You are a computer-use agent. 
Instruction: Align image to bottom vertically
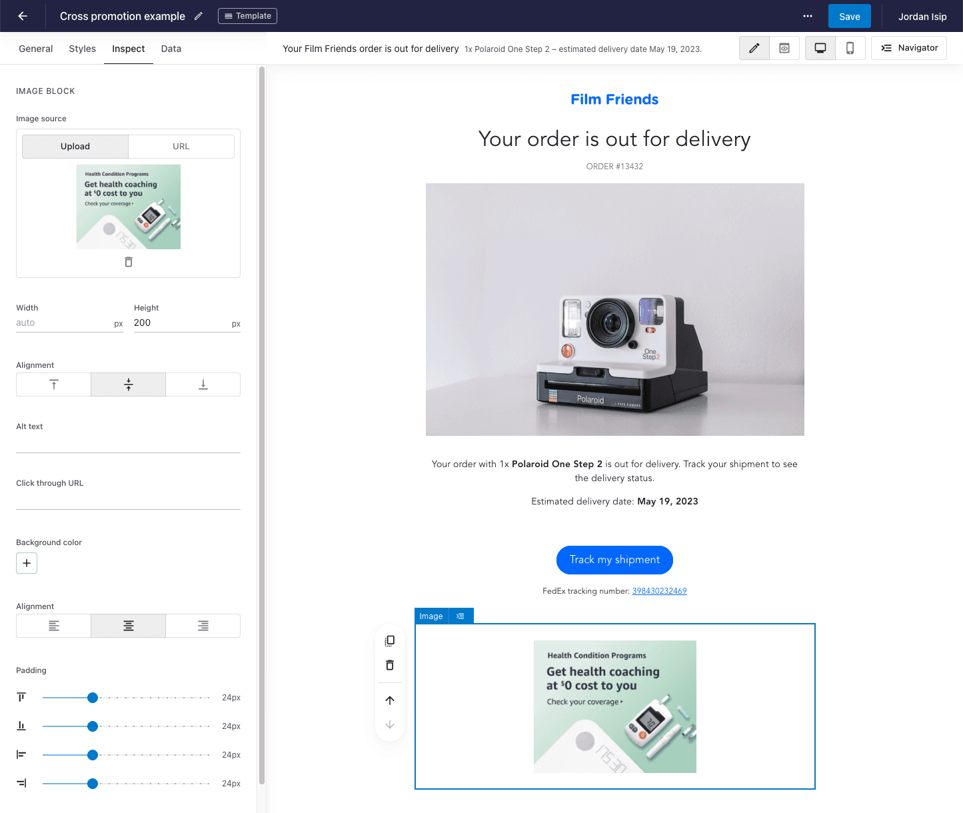pos(203,385)
